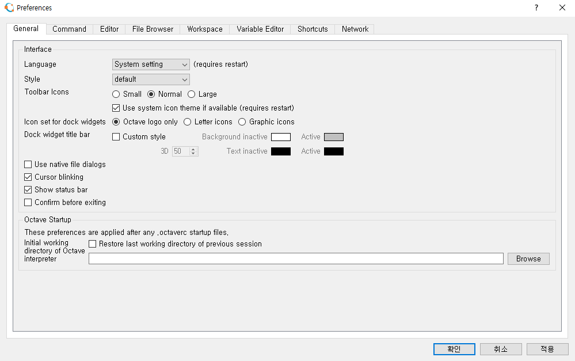Click the Browse button
575x361 pixels.
[x=528, y=259]
